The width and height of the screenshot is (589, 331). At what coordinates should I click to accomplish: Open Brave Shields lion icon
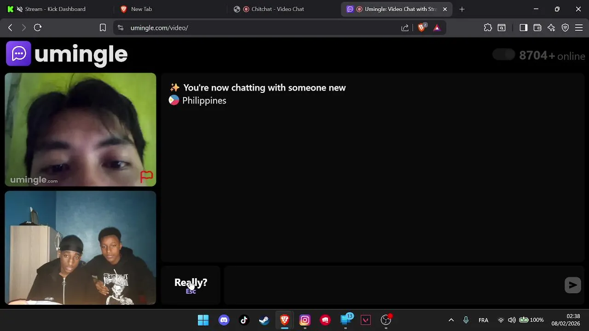tap(422, 28)
